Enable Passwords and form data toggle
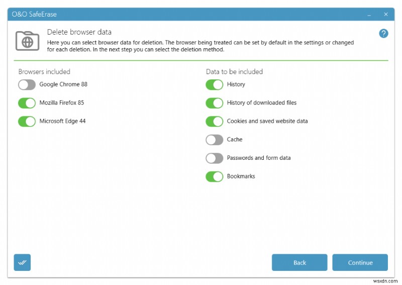Image resolution: width=402 pixels, height=285 pixels. pos(215,158)
